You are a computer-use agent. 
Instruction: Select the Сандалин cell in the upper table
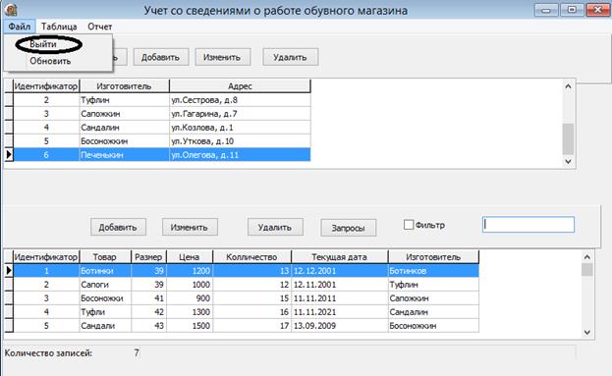coord(124,128)
